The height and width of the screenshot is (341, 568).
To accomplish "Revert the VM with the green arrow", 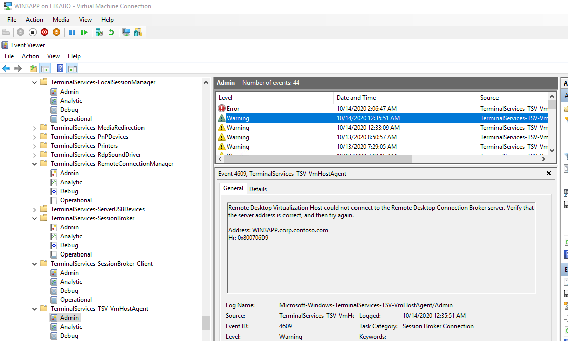I will [x=111, y=32].
